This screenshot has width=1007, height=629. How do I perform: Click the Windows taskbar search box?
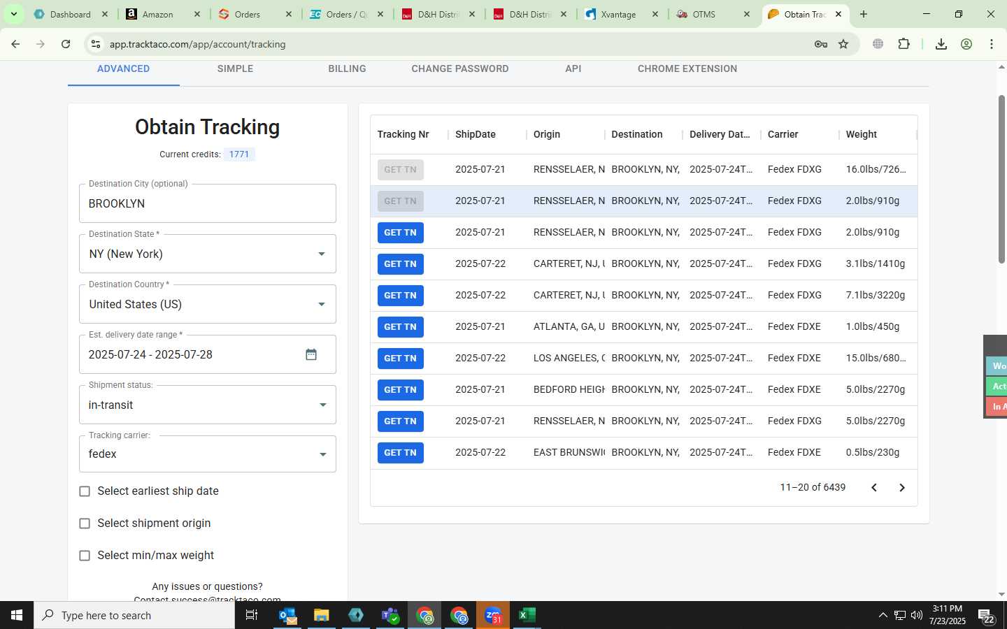click(134, 615)
